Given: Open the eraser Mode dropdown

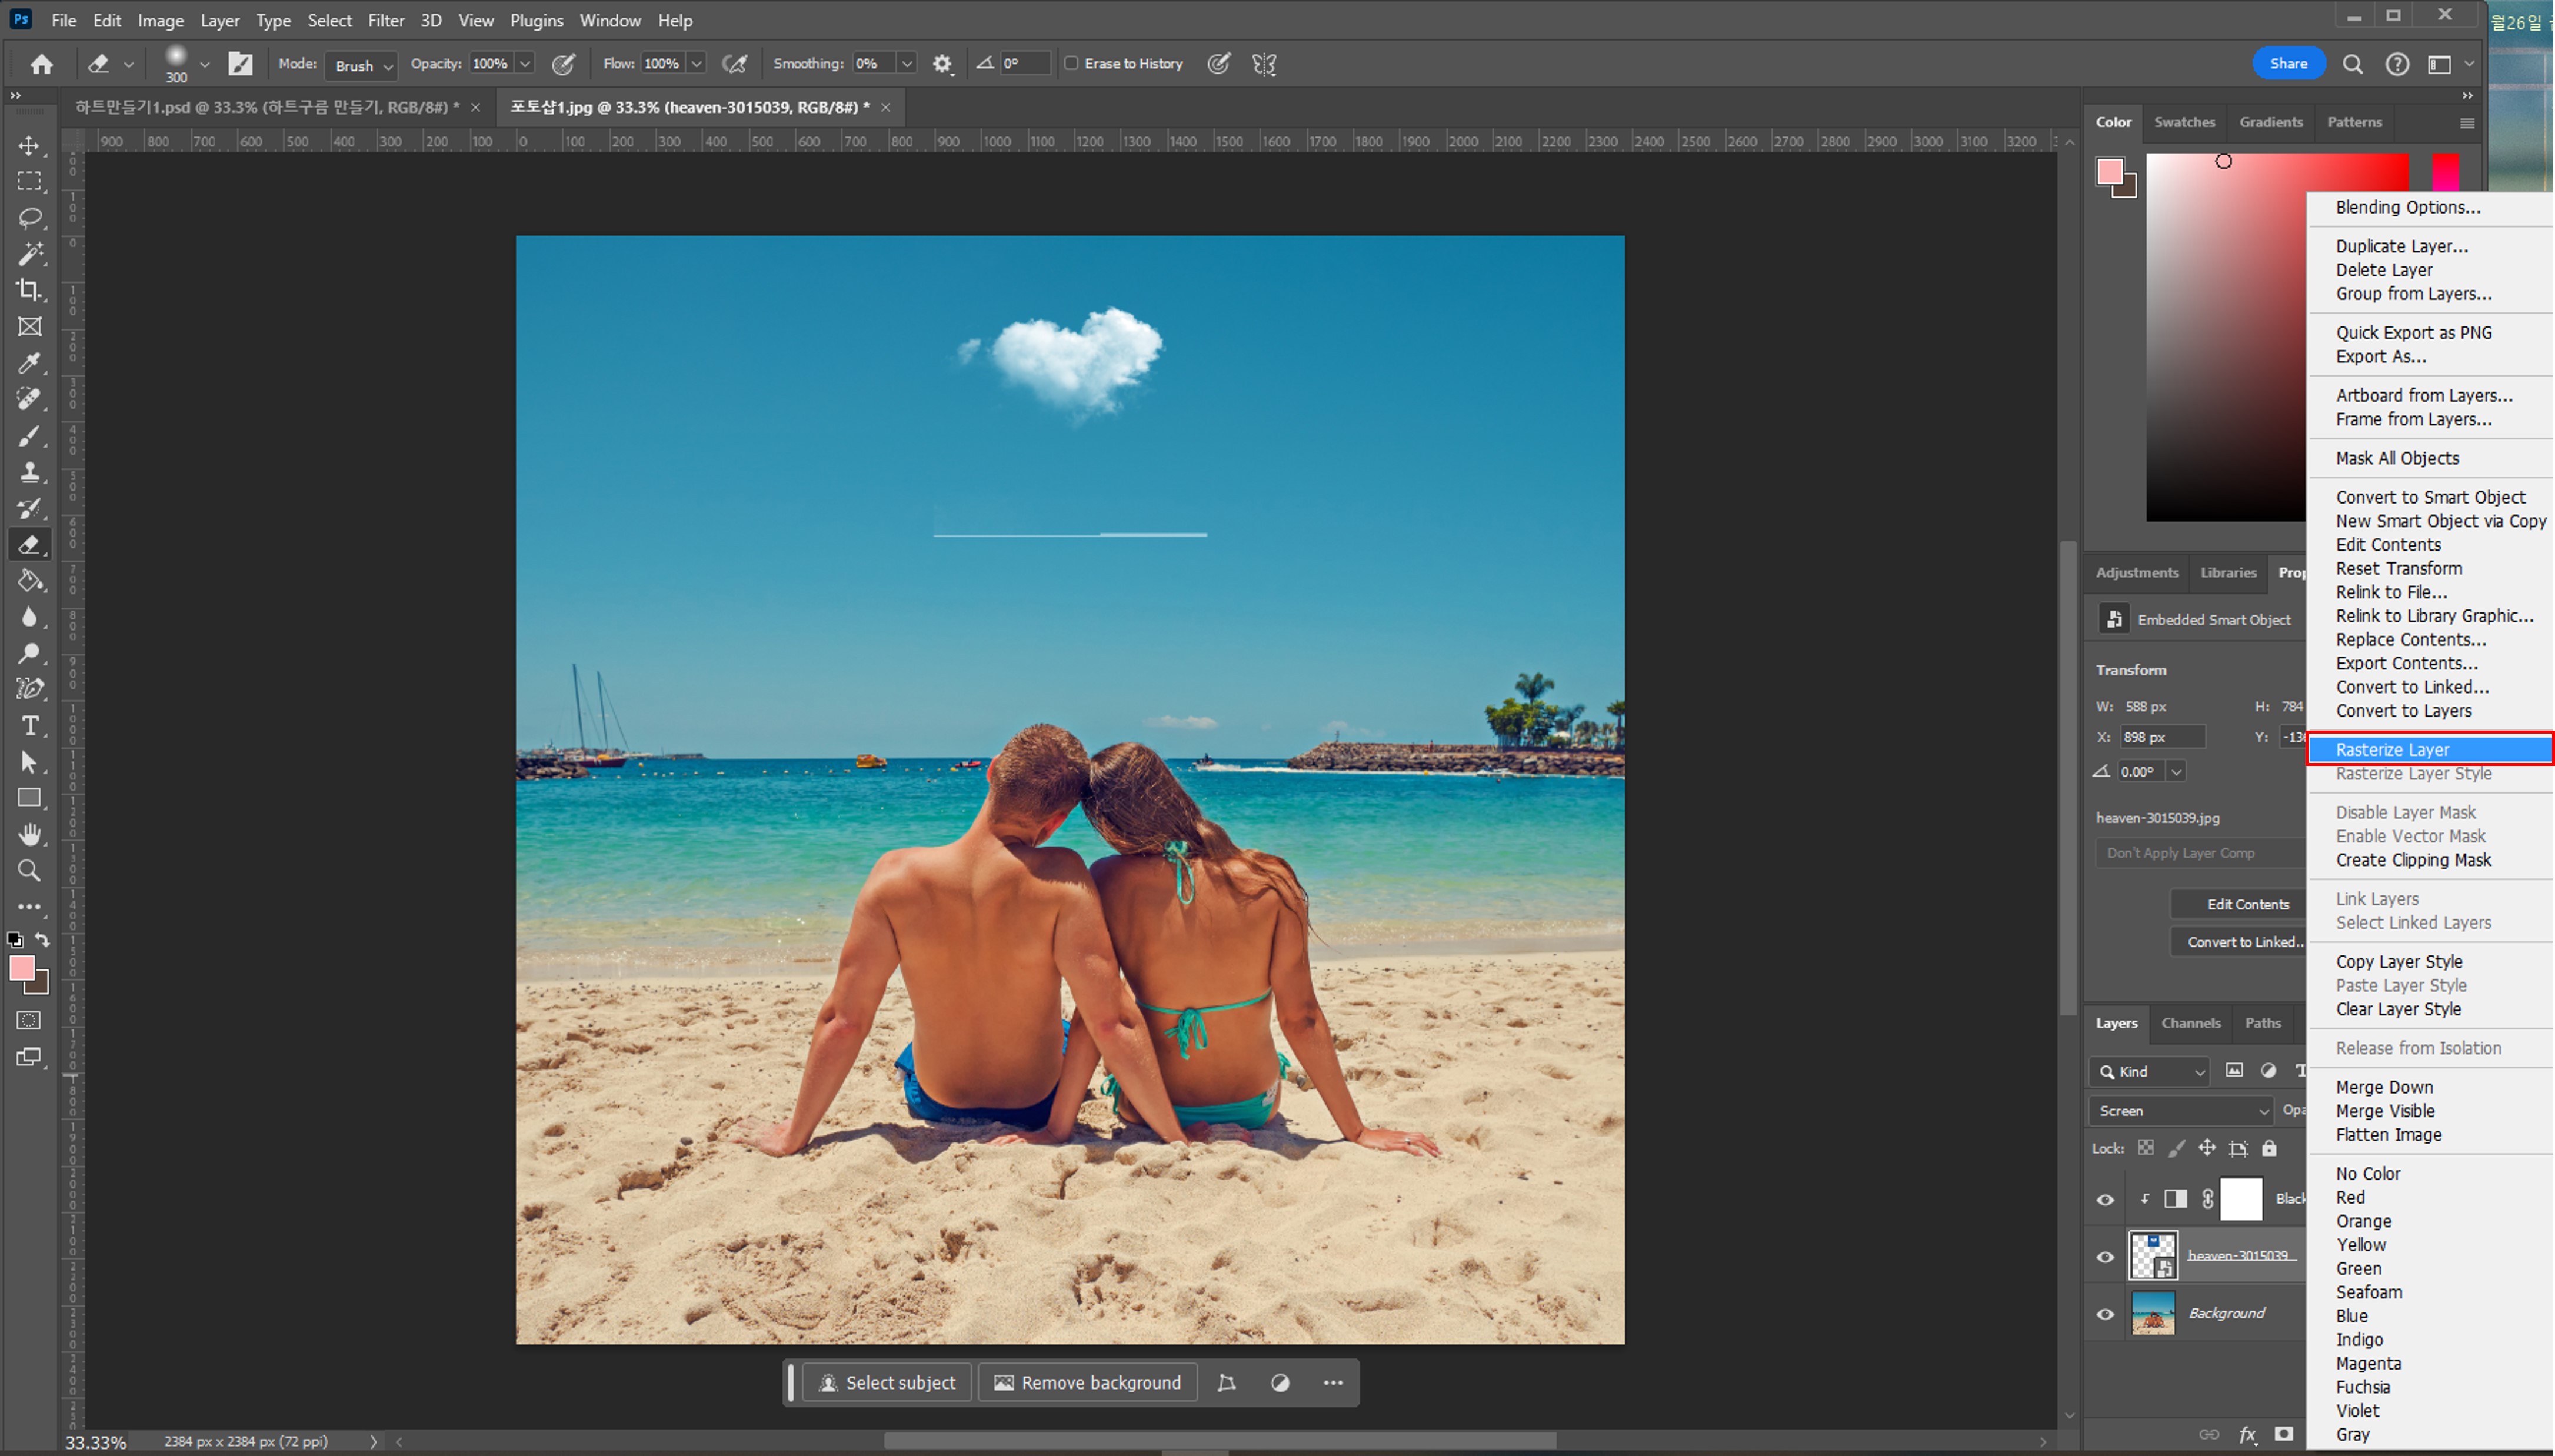Looking at the screenshot, I should point(362,65).
